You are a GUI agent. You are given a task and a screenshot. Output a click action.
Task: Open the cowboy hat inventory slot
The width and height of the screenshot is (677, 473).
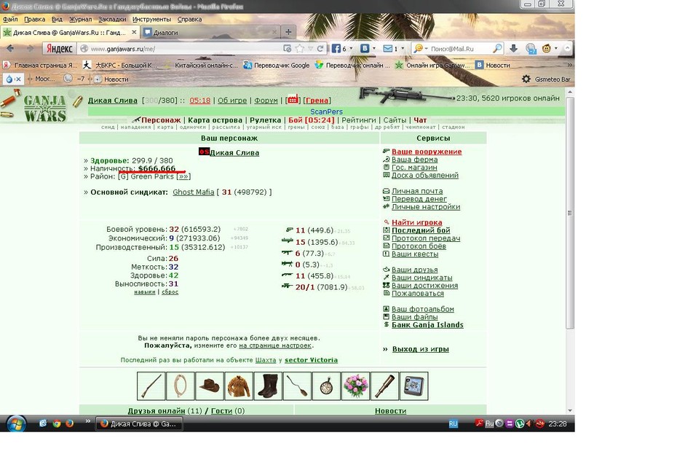210,386
